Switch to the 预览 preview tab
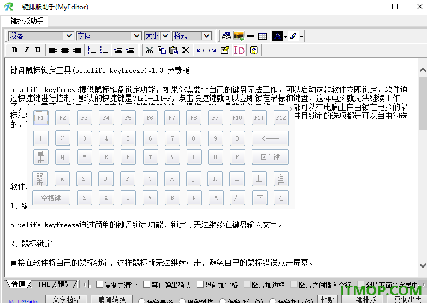 64,284
